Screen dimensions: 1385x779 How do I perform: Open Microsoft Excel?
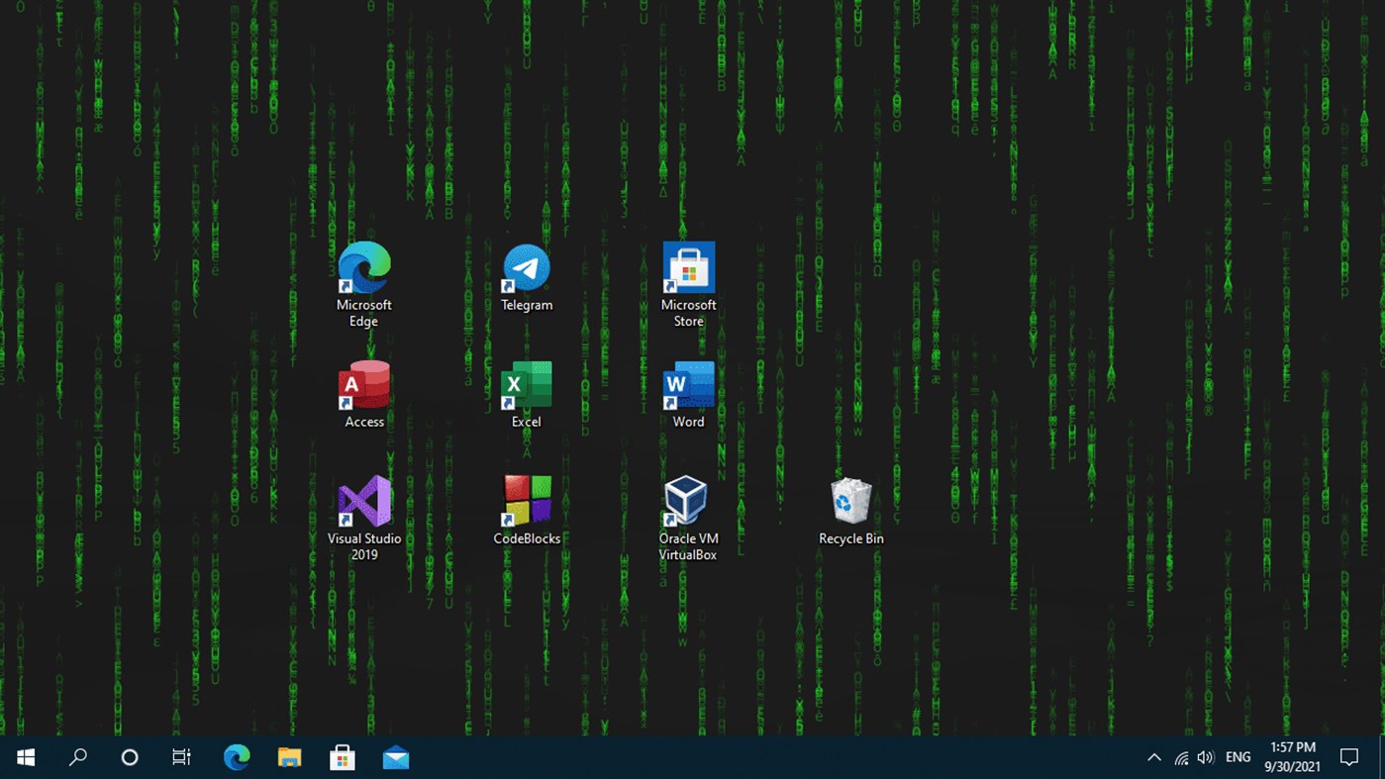coord(526,385)
